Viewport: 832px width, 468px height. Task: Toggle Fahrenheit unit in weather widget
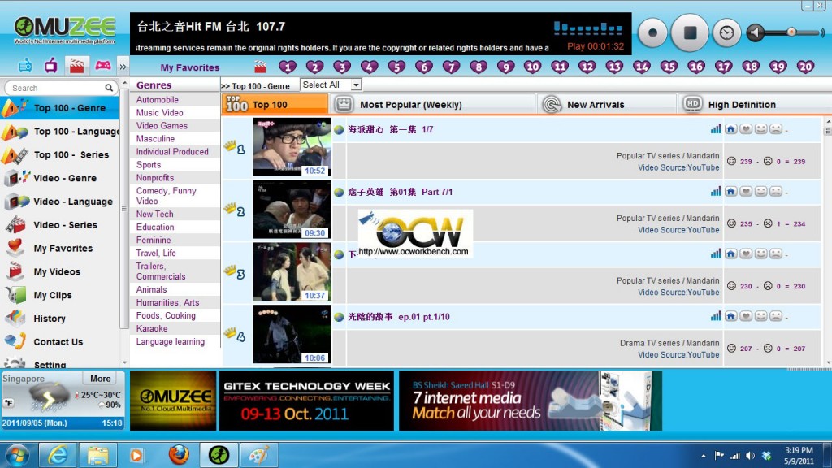pos(8,403)
